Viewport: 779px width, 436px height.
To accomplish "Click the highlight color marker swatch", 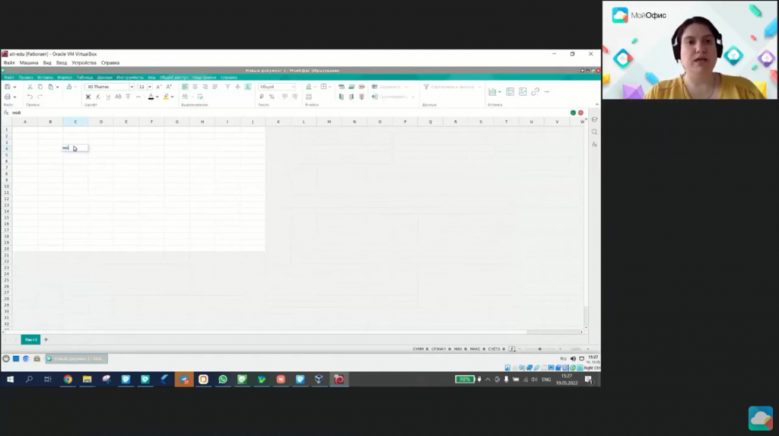I will coord(166,97).
